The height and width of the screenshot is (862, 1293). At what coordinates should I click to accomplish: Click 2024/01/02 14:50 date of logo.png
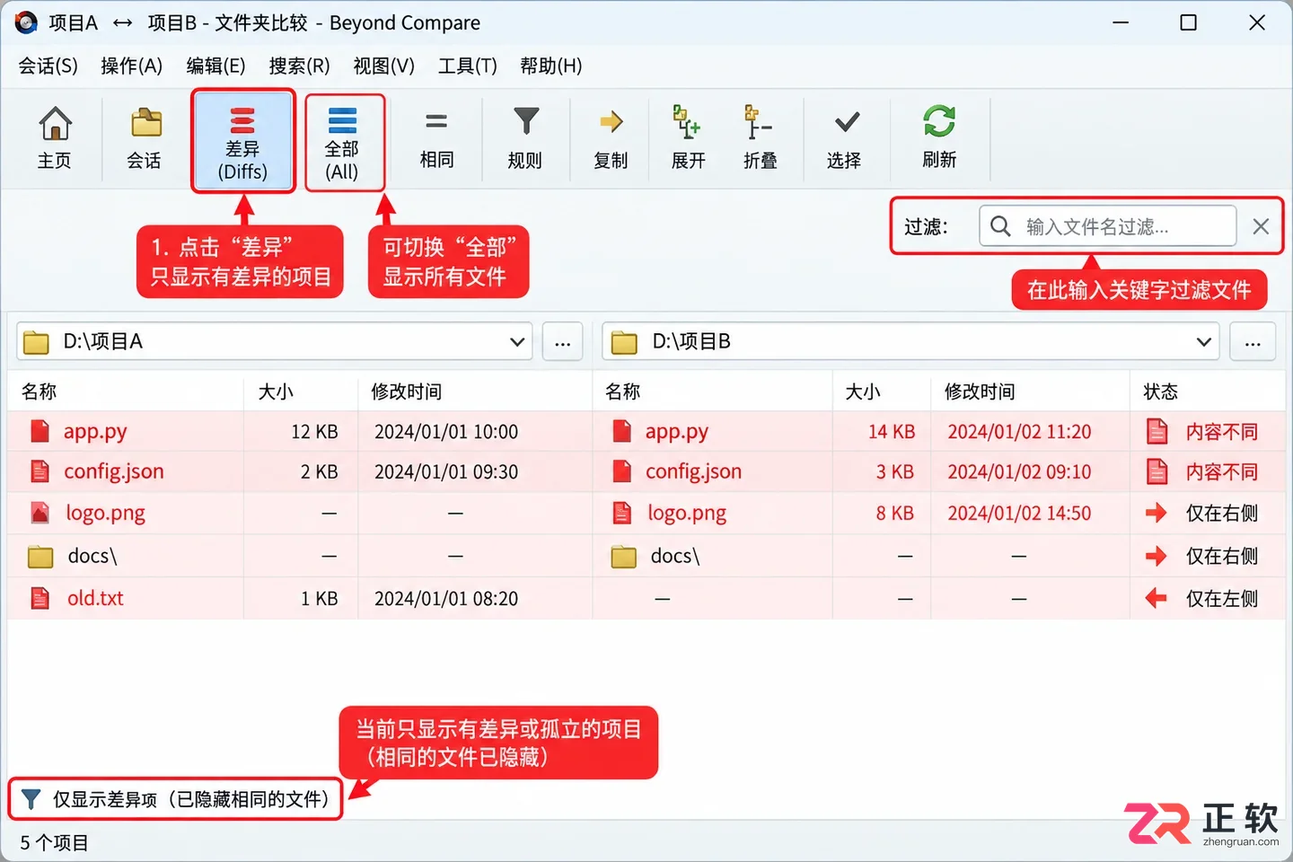(1019, 514)
